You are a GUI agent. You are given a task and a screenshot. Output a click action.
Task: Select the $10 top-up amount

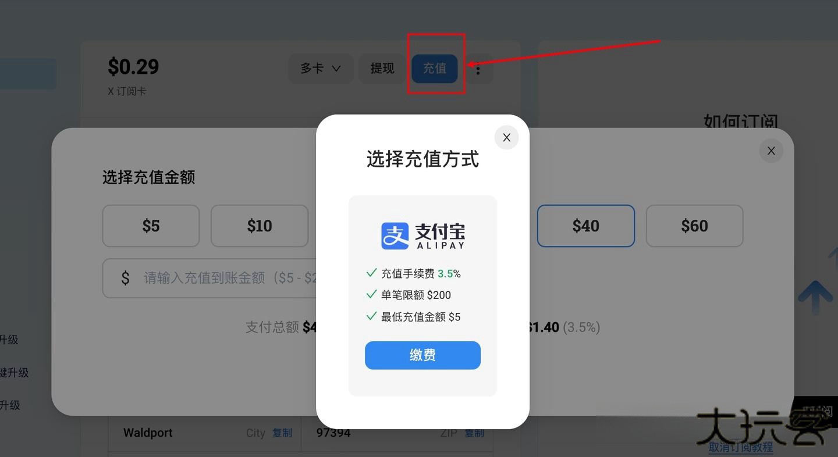point(260,226)
